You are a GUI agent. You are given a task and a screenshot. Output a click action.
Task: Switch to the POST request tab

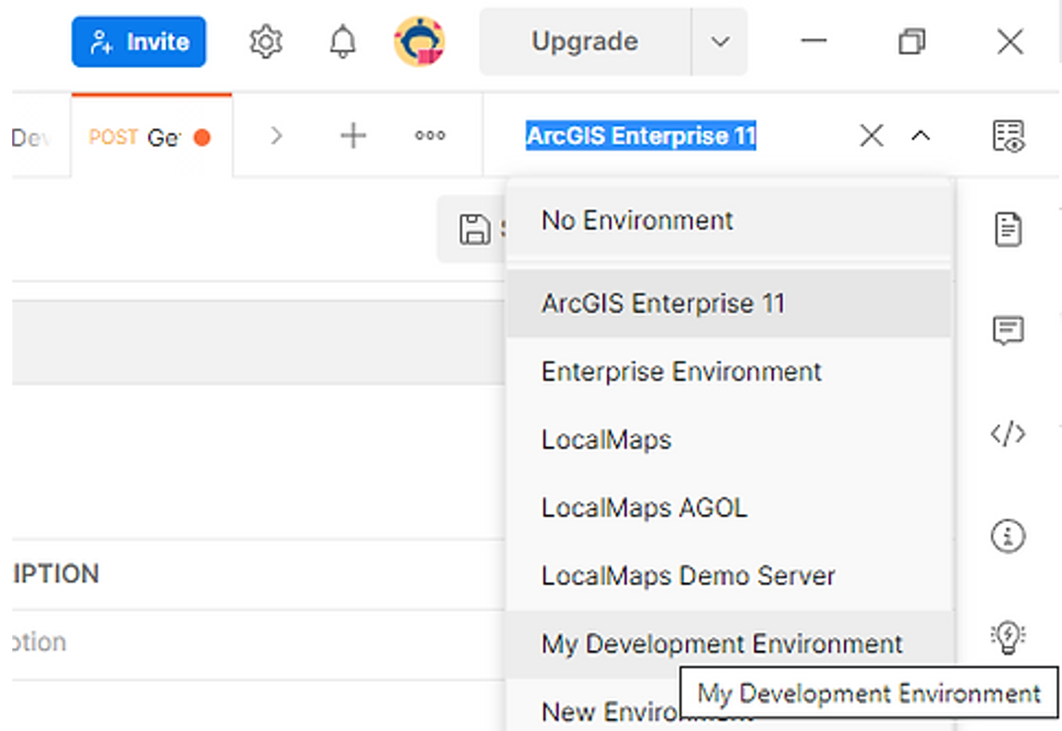pyautogui.click(x=152, y=137)
